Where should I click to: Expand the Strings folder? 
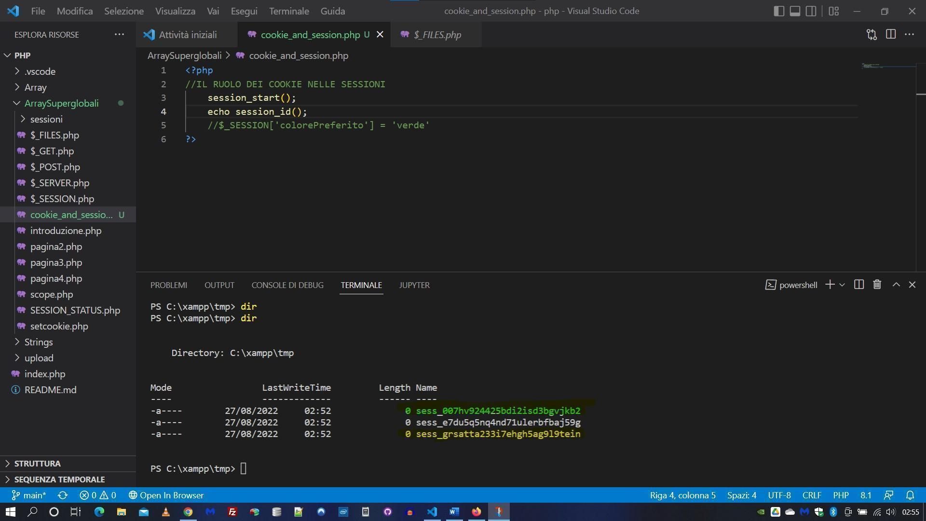(x=17, y=342)
